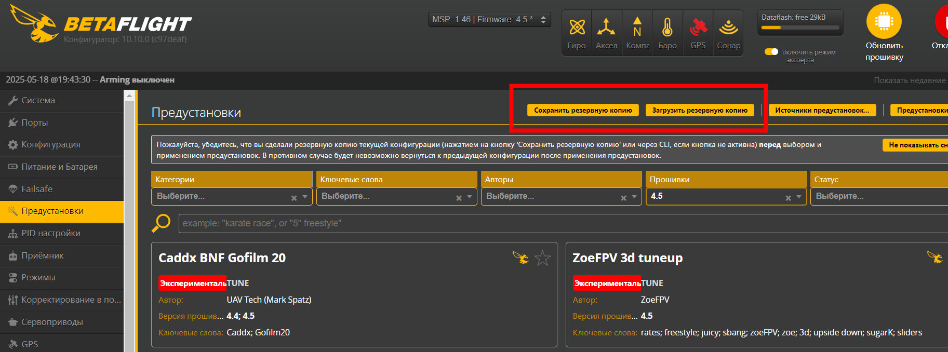Click the Betaflight bee logo
Viewport: 948px width, 352px height.
(x=34, y=24)
